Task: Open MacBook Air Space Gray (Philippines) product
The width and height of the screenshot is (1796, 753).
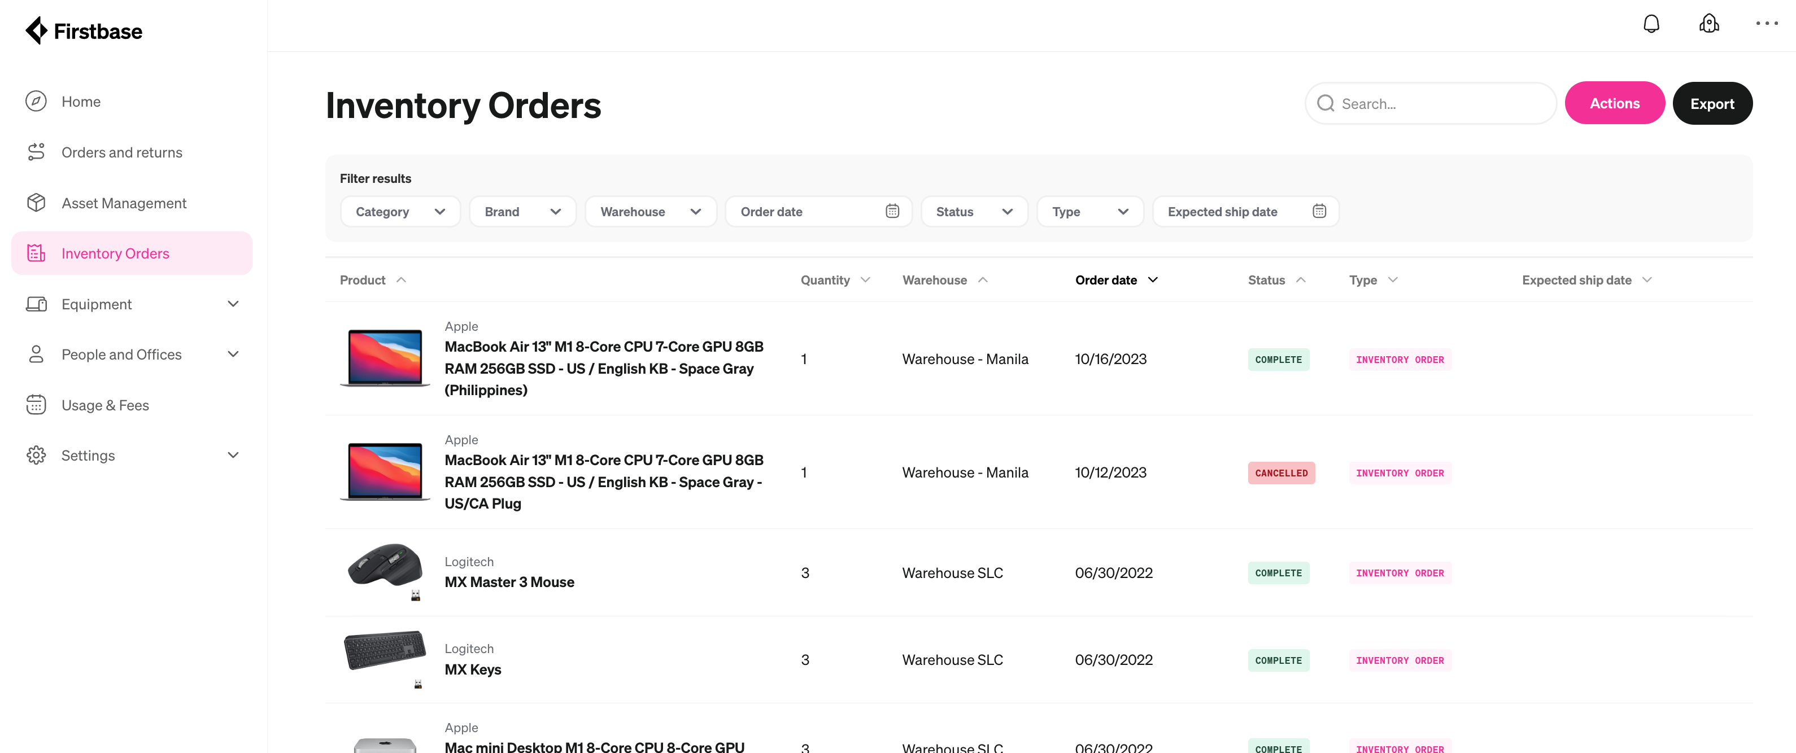Action: point(604,369)
